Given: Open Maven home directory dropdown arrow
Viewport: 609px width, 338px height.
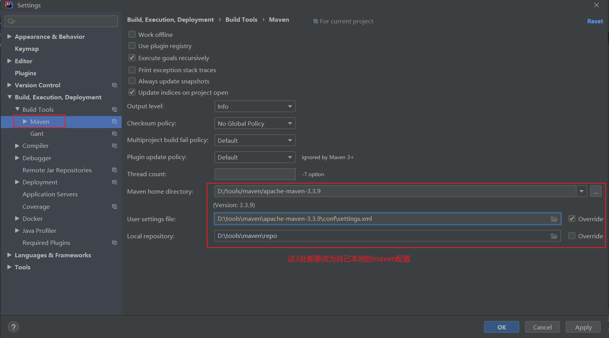Looking at the screenshot, I should click(x=581, y=191).
